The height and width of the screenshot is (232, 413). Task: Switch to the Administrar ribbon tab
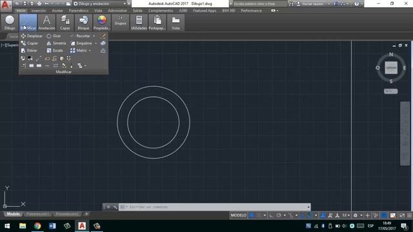point(117,11)
